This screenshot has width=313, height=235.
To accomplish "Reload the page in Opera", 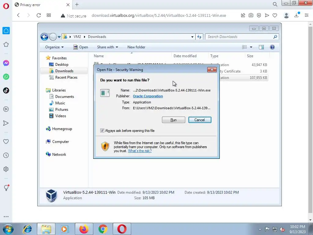I will click(x=39, y=15).
